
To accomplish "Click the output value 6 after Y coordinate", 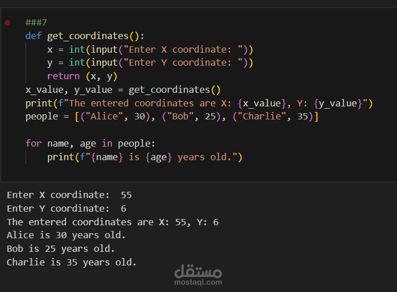I will tap(124, 209).
